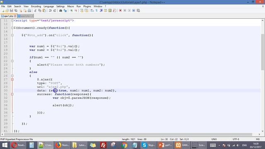
Task: Collapse the success function fold on line 31
Action: [x=12, y=94]
